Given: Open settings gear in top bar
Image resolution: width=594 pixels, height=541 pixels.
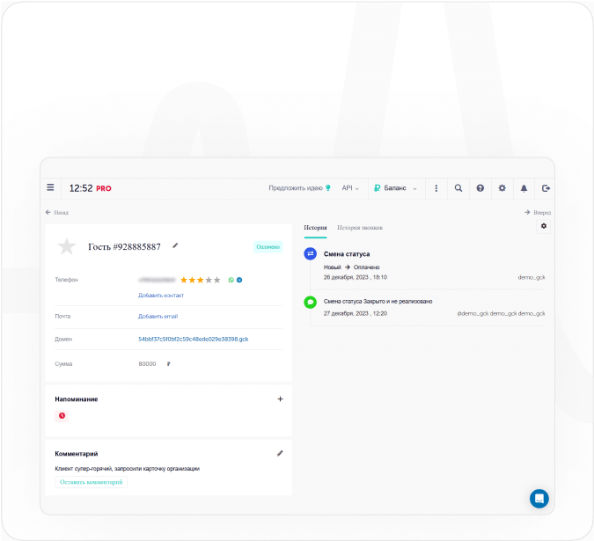Looking at the screenshot, I should (502, 188).
